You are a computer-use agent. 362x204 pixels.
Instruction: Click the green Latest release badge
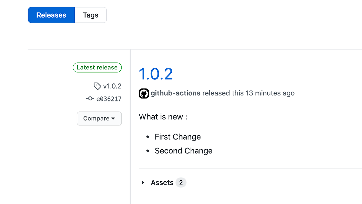(x=97, y=68)
